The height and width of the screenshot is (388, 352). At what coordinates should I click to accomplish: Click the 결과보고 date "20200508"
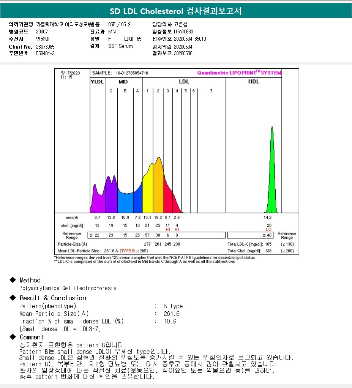click(183, 53)
